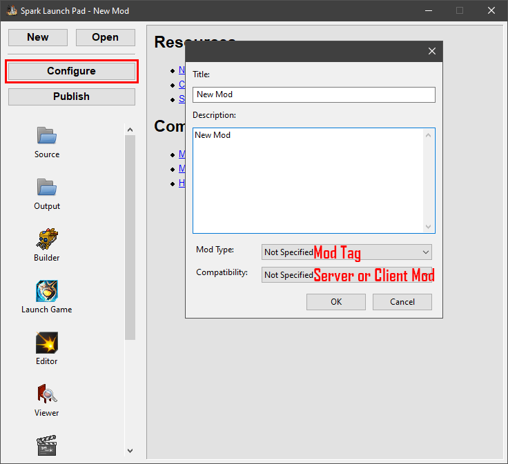This screenshot has height=464, width=508.
Task: Click the Description scroll down arrow
Action: pyautogui.click(x=428, y=227)
